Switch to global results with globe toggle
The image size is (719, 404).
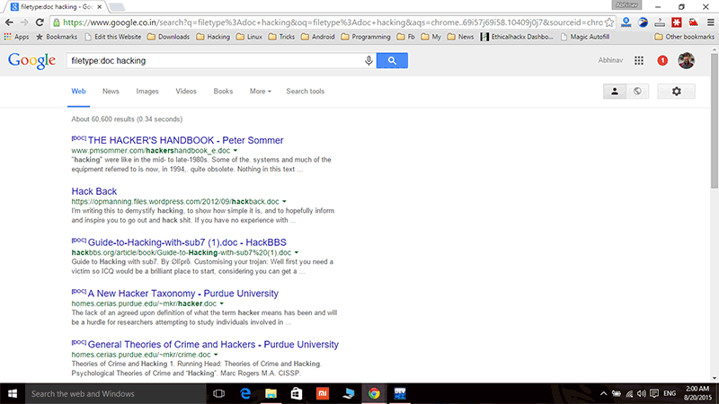point(636,92)
